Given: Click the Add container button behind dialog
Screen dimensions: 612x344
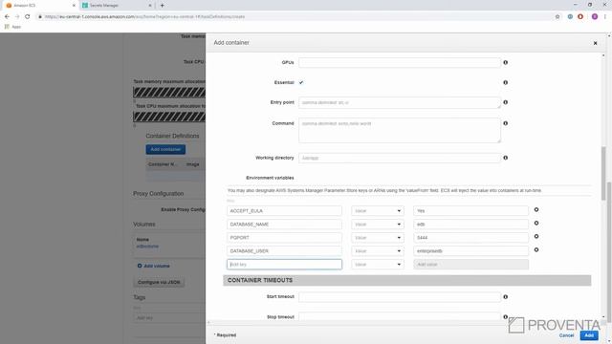Looking at the screenshot, I should (x=165, y=149).
